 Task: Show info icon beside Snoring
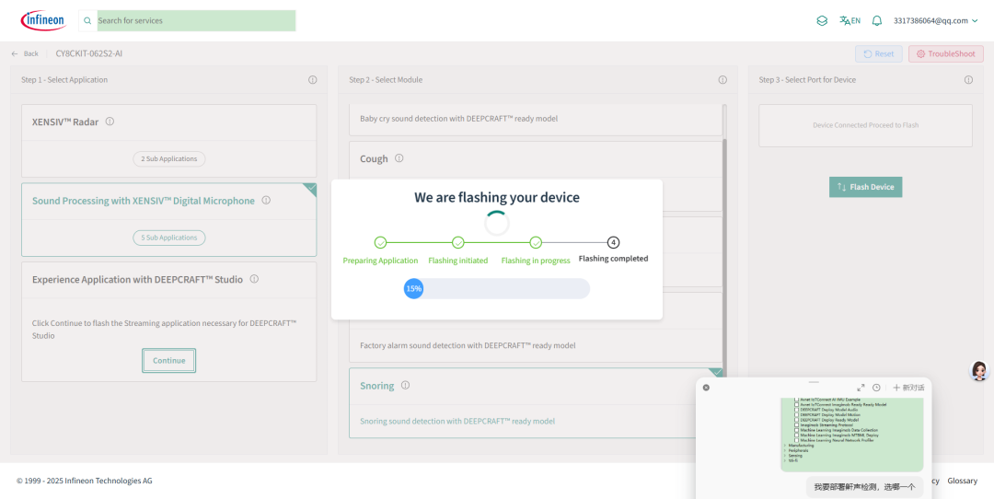[x=406, y=385]
